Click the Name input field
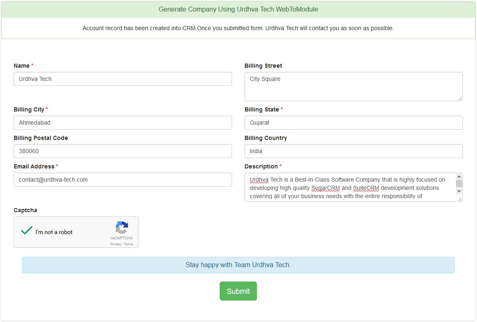The width and height of the screenshot is (477, 322). tap(123, 79)
